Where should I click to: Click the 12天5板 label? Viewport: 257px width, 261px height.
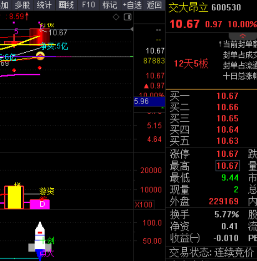[191, 64]
